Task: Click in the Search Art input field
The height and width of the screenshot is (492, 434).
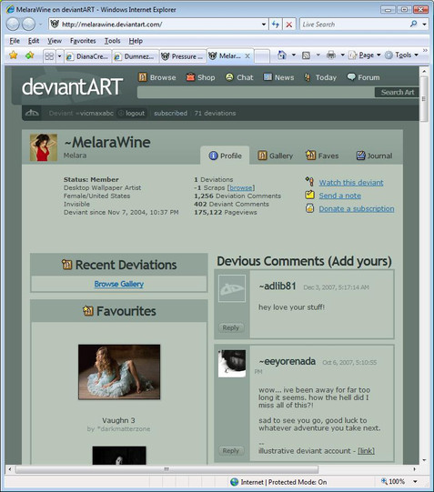Action: (256, 92)
